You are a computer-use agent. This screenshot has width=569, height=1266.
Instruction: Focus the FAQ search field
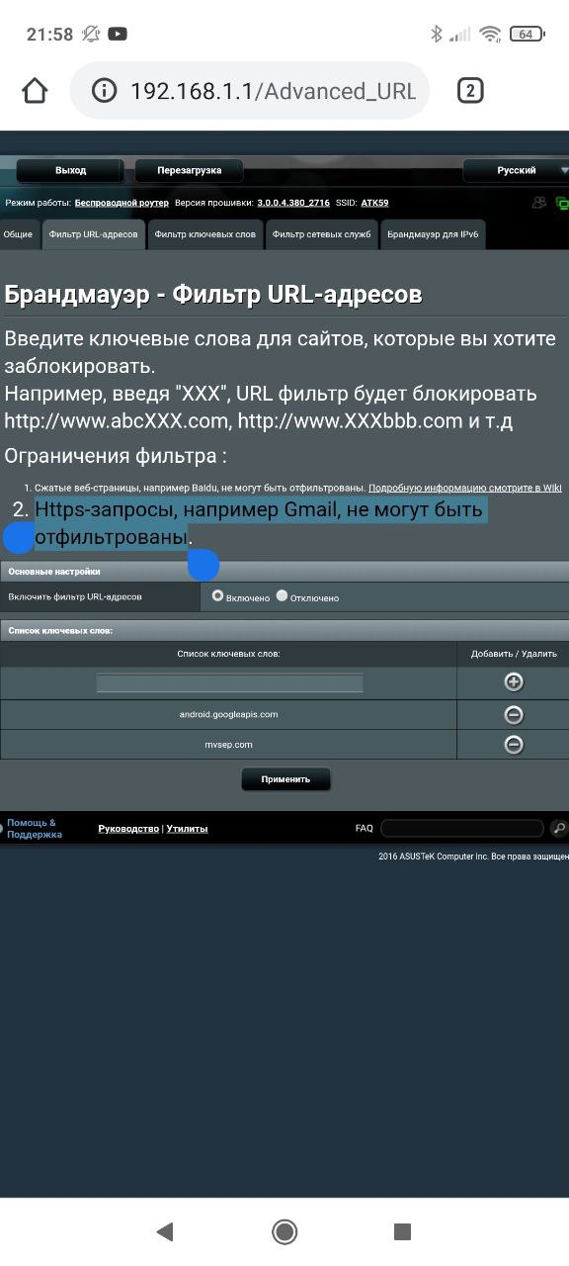click(x=462, y=828)
